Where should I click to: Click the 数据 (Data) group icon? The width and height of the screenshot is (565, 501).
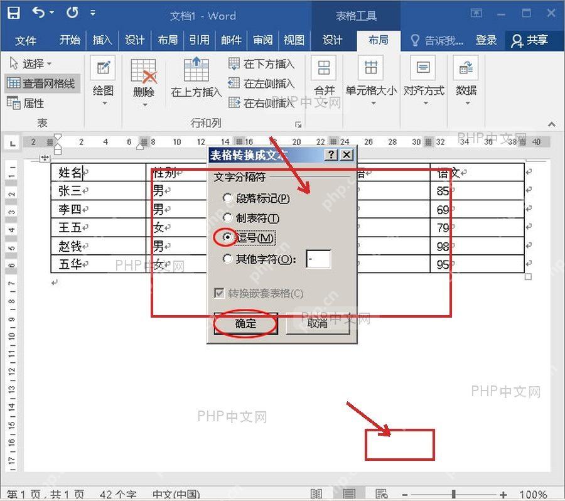[466, 67]
